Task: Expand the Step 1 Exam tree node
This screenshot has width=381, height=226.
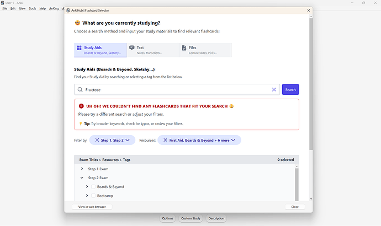Action: pos(82,169)
